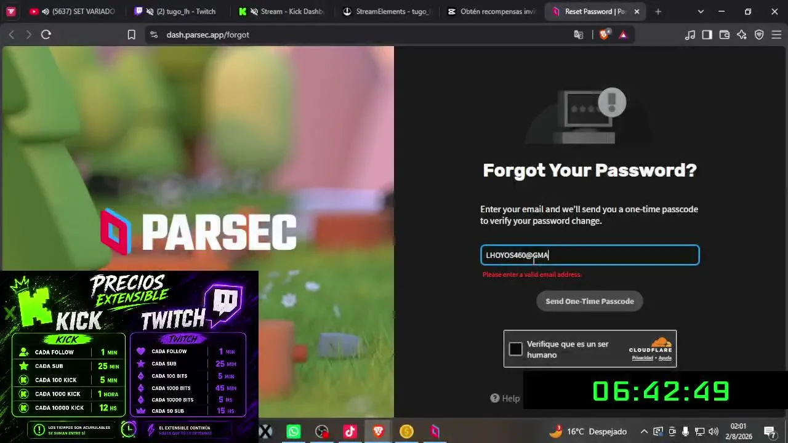Open the weather widget showing 16°C Despejado
This screenshot has width=788, height=443.
(x=587, y=431)
